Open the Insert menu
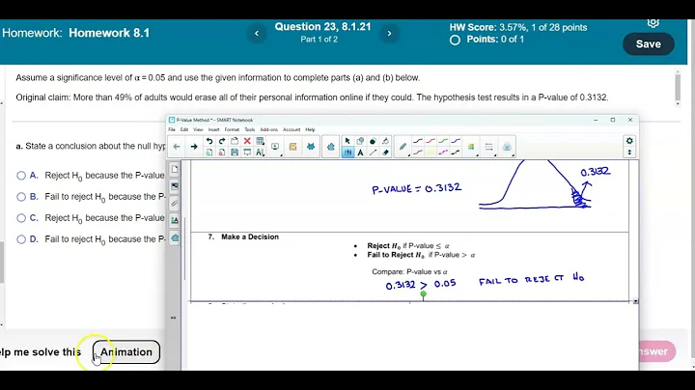Image resolution: width=695 pixels, height=390 pixels. pos(213,129)
